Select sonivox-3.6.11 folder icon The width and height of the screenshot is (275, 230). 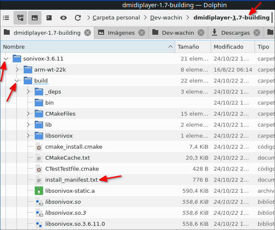pos(17,58)
